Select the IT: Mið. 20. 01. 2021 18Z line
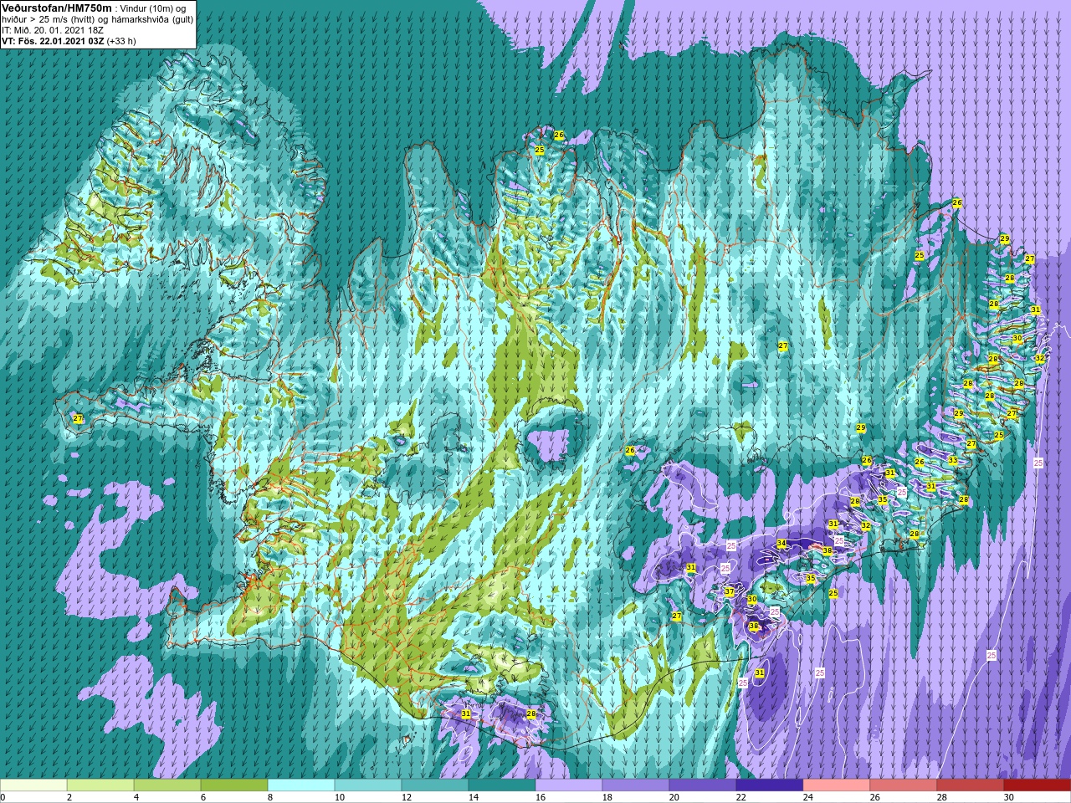Screen dimensions: 1071x803 coord(53,29)
